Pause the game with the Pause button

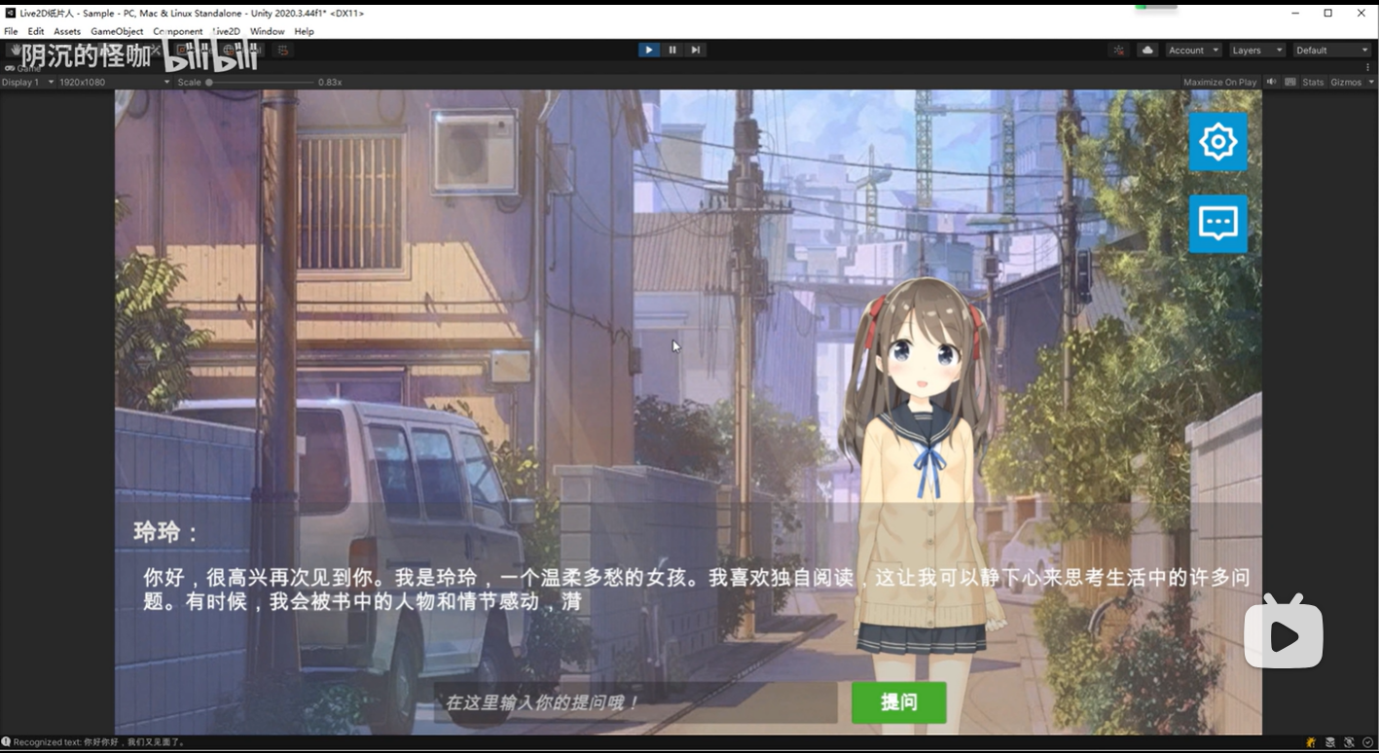pyautogui.click(x=671, y=50)
